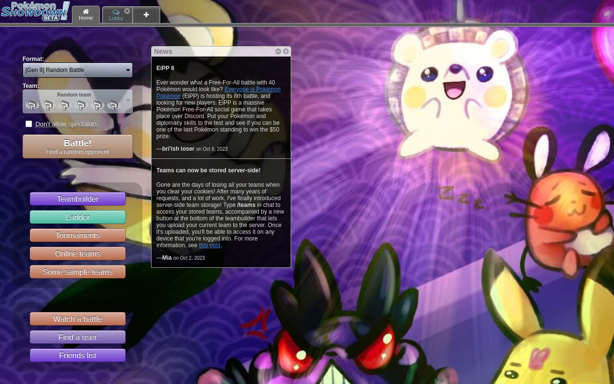Click the News panel title
The height and width of the screenshot is (384, 614).
[x=163, y=51]
